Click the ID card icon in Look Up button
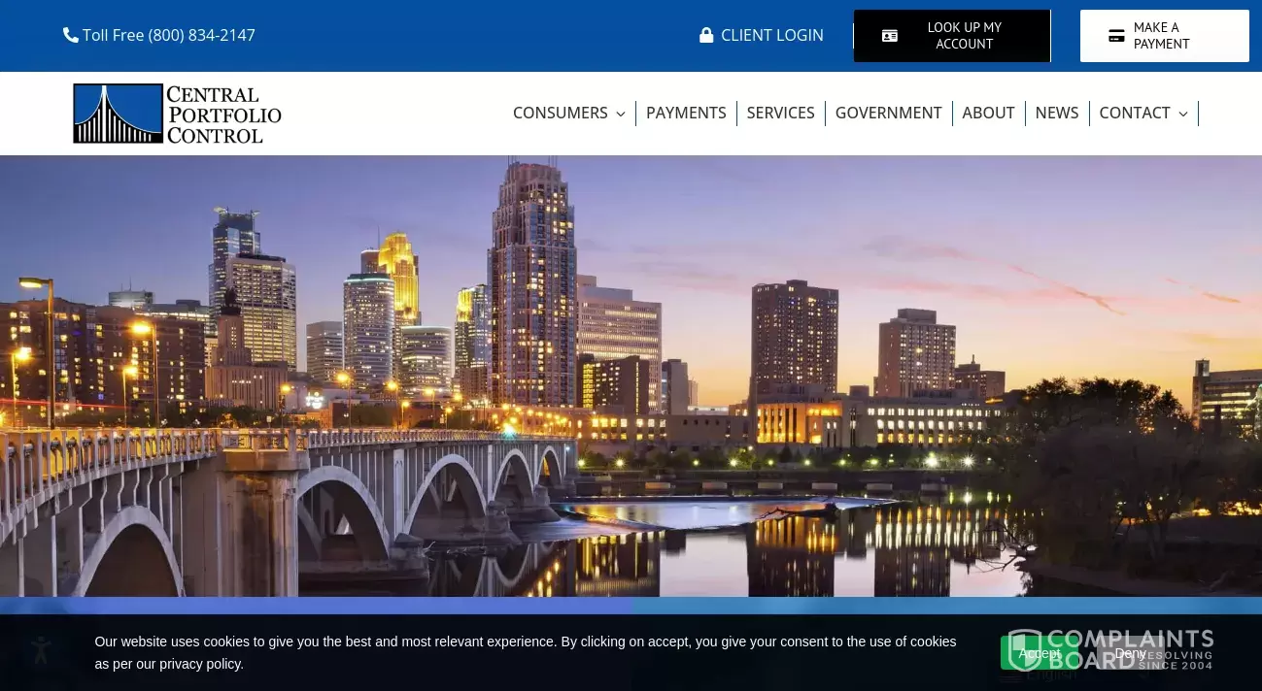The image size is (1262, 691). [890, 36]
